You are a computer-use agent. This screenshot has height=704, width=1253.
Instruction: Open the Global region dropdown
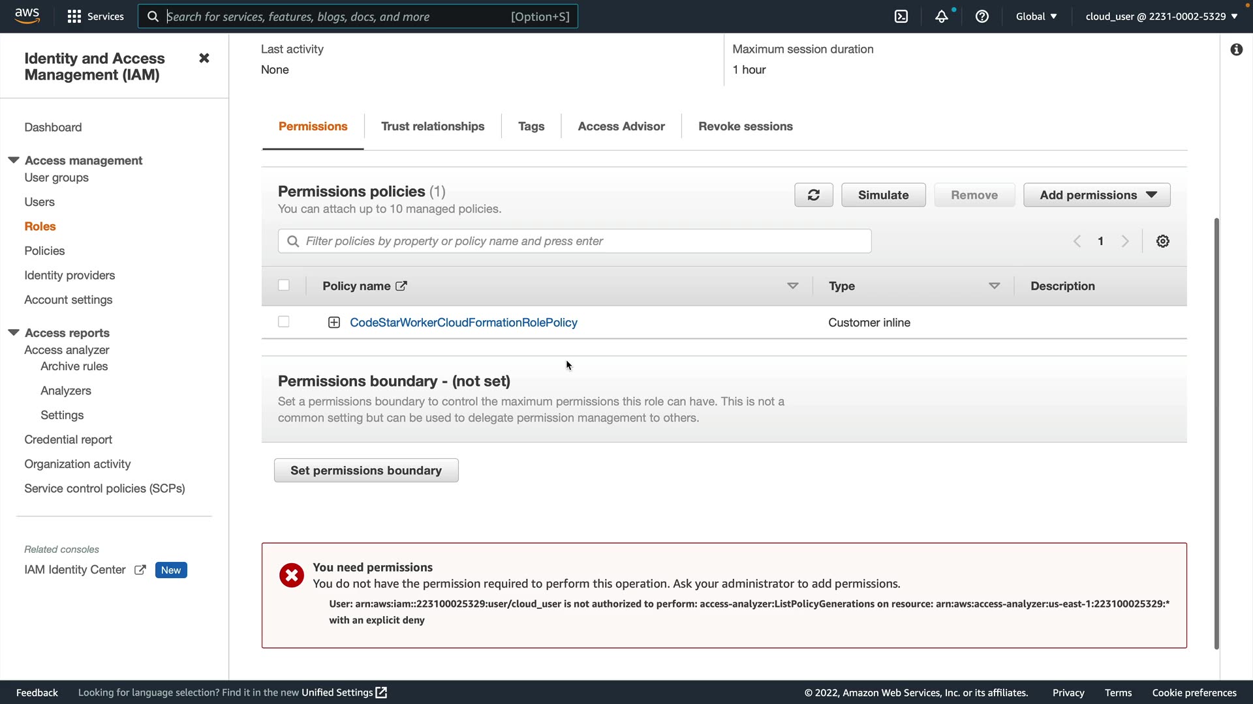click(x=1036, y=16)
